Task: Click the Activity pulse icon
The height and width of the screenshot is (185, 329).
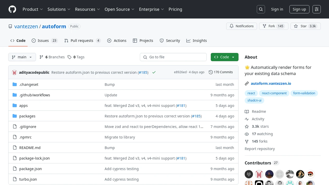Action: (x=247, y=119)
